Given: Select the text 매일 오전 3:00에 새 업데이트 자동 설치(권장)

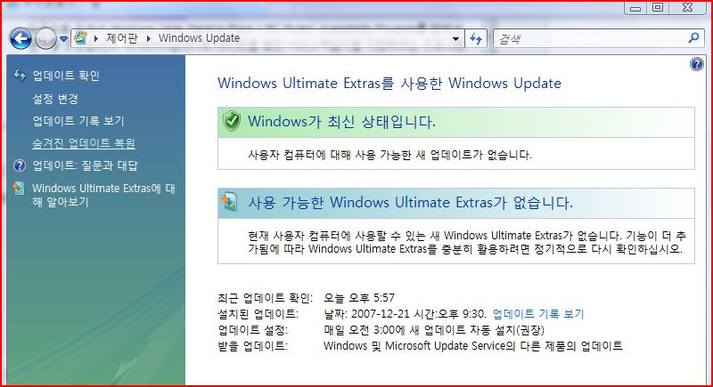Looking at the screenshot, I should (x=434, y=330).
